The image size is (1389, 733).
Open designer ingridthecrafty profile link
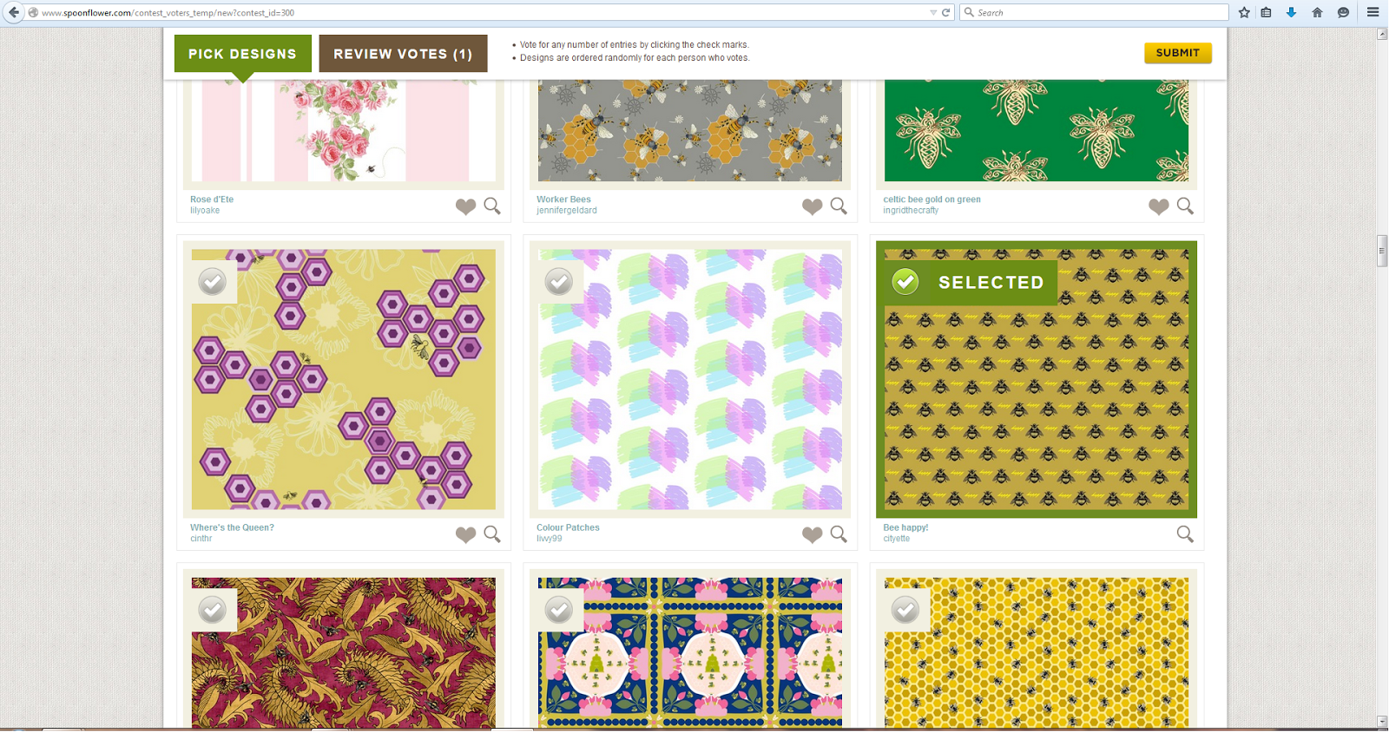[911, 211]
